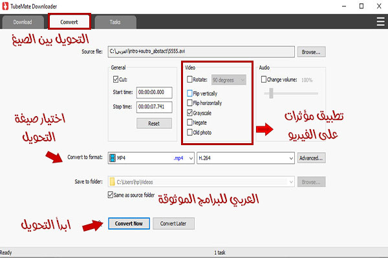This screenshot has width=388, height=258.
Task: Open the Save to folder path dropdown
Action: [x=201, y=182]
